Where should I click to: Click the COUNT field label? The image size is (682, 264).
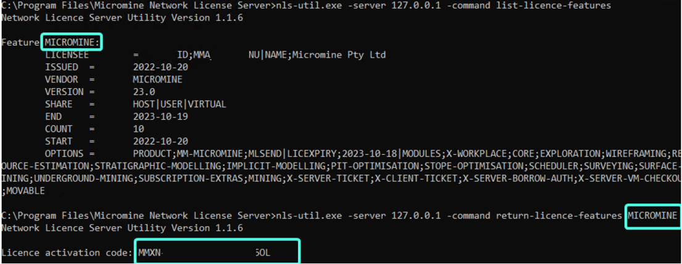(x=59, y=129)
